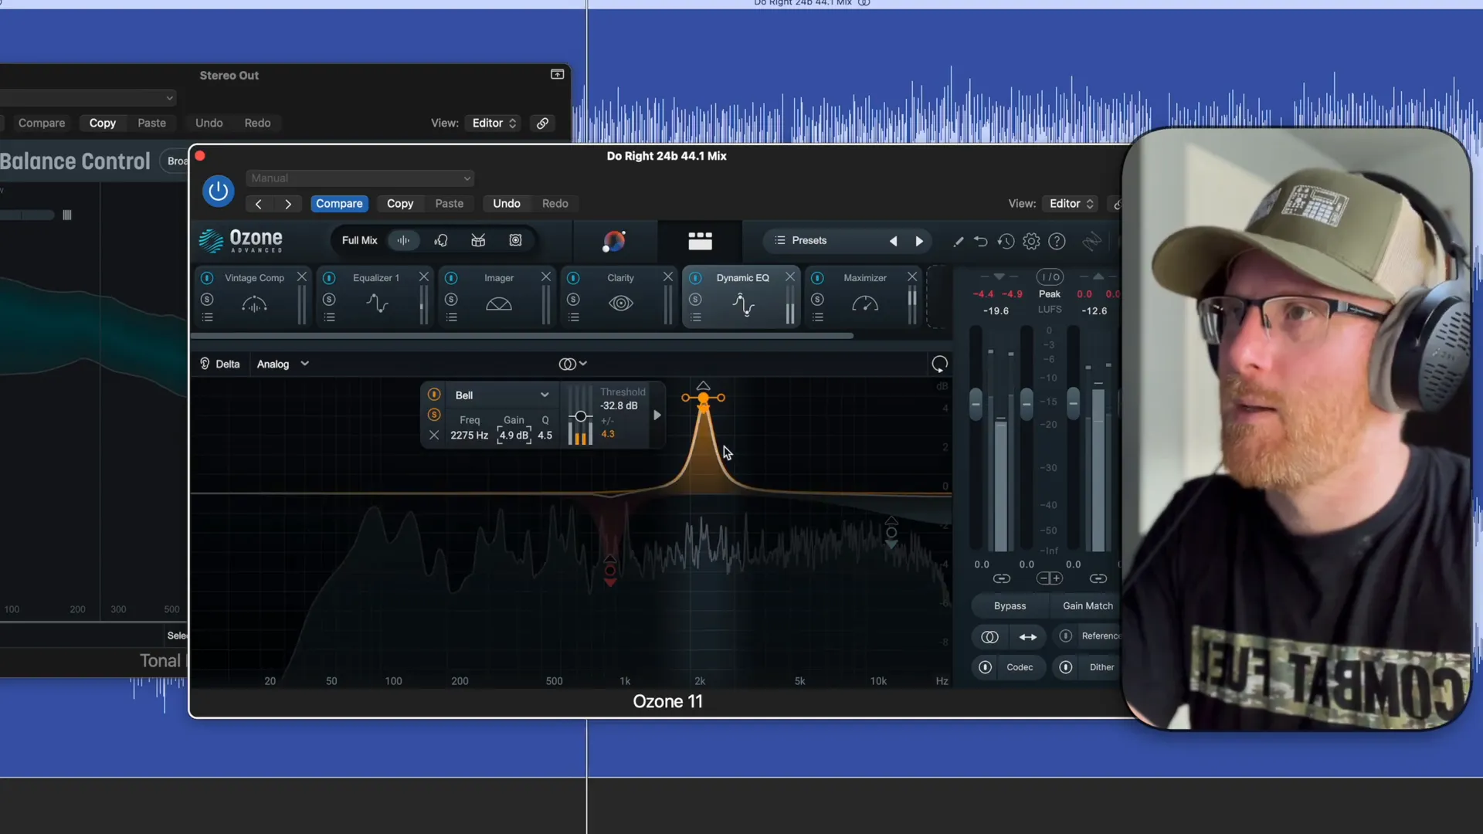The height and width of the screenshot is (834, 1483).
Task: Click the output gain fader
Action: click(1073, 404)
